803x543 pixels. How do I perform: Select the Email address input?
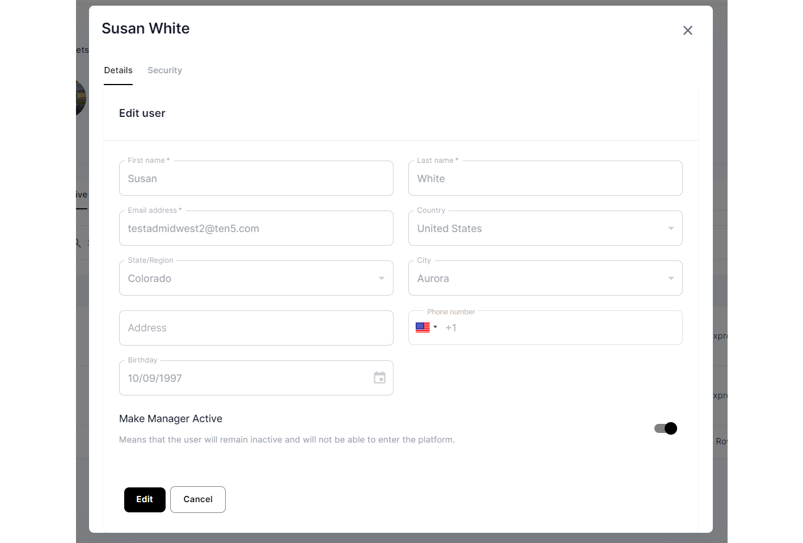(256, 229)
